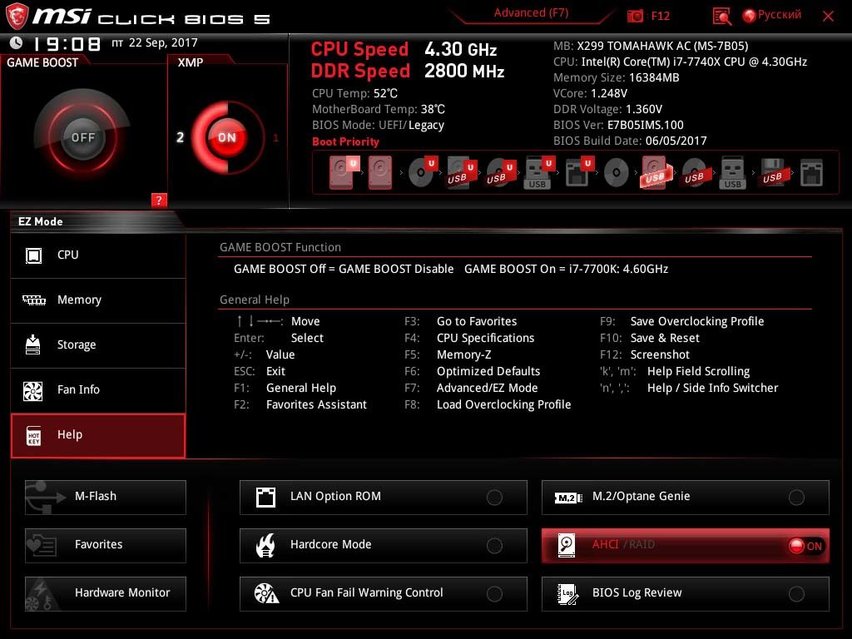Select XMP profile 1
Screen dimensions: 852x639
coord(275,137)
